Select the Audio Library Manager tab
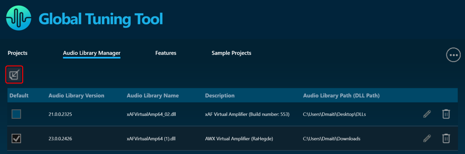Screen dimensions: 465x154 click(x=92, y=53)
